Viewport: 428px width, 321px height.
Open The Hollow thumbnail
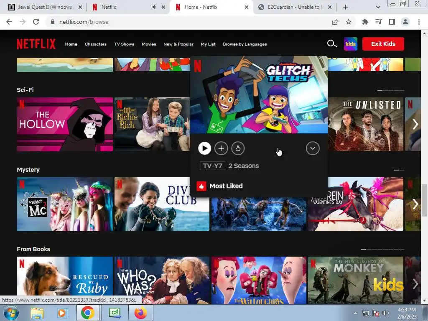(x=65, y=125)
